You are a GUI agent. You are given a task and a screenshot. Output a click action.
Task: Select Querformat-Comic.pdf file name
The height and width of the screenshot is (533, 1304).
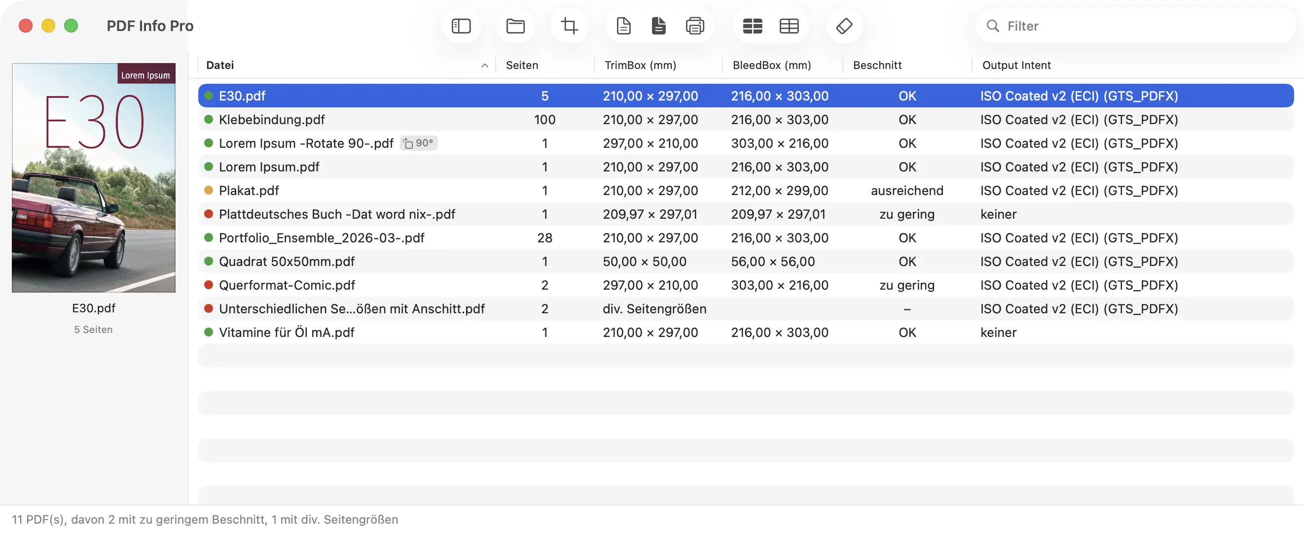[x=287, y=285]
